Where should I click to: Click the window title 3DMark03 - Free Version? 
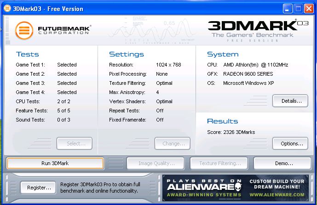coord(48,9)
